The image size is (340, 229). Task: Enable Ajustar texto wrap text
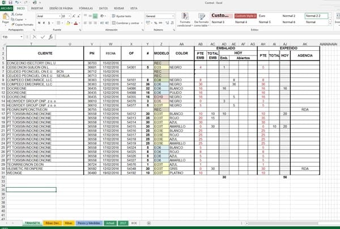point(121,16)
